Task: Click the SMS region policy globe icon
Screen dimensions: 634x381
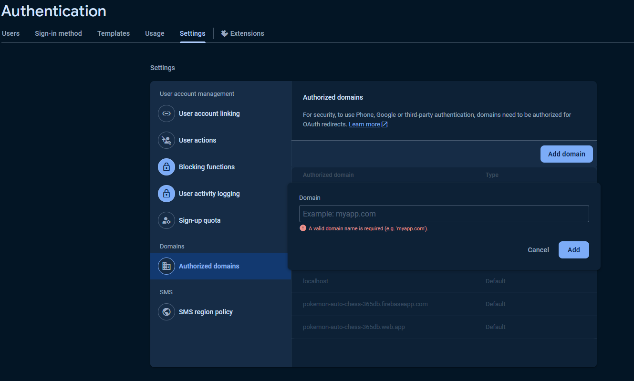Action: (166, 312)
